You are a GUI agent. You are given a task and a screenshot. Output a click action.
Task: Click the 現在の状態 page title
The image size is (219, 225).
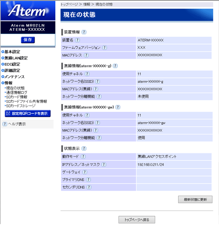(79, 15)
